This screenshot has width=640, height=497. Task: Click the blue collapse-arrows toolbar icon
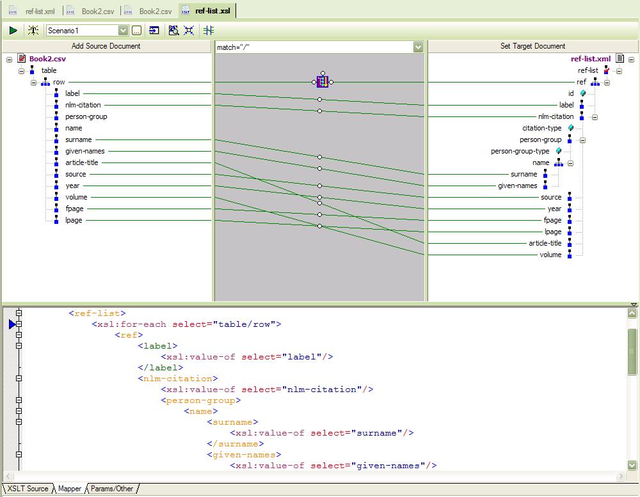tap(189, 30)
